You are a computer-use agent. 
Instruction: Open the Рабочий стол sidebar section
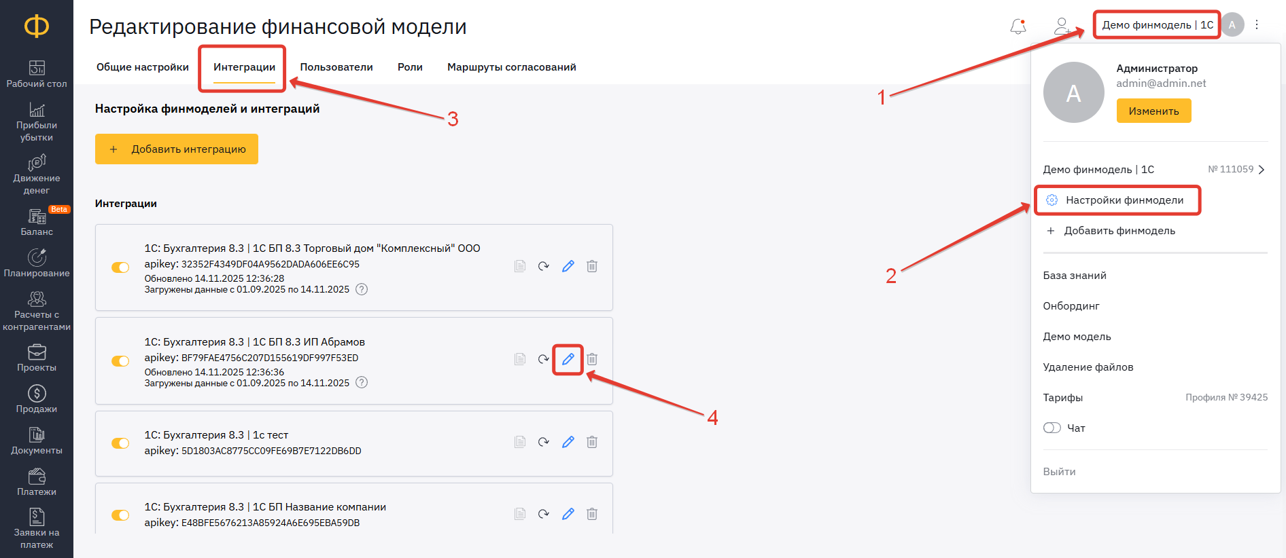(37, 75)
